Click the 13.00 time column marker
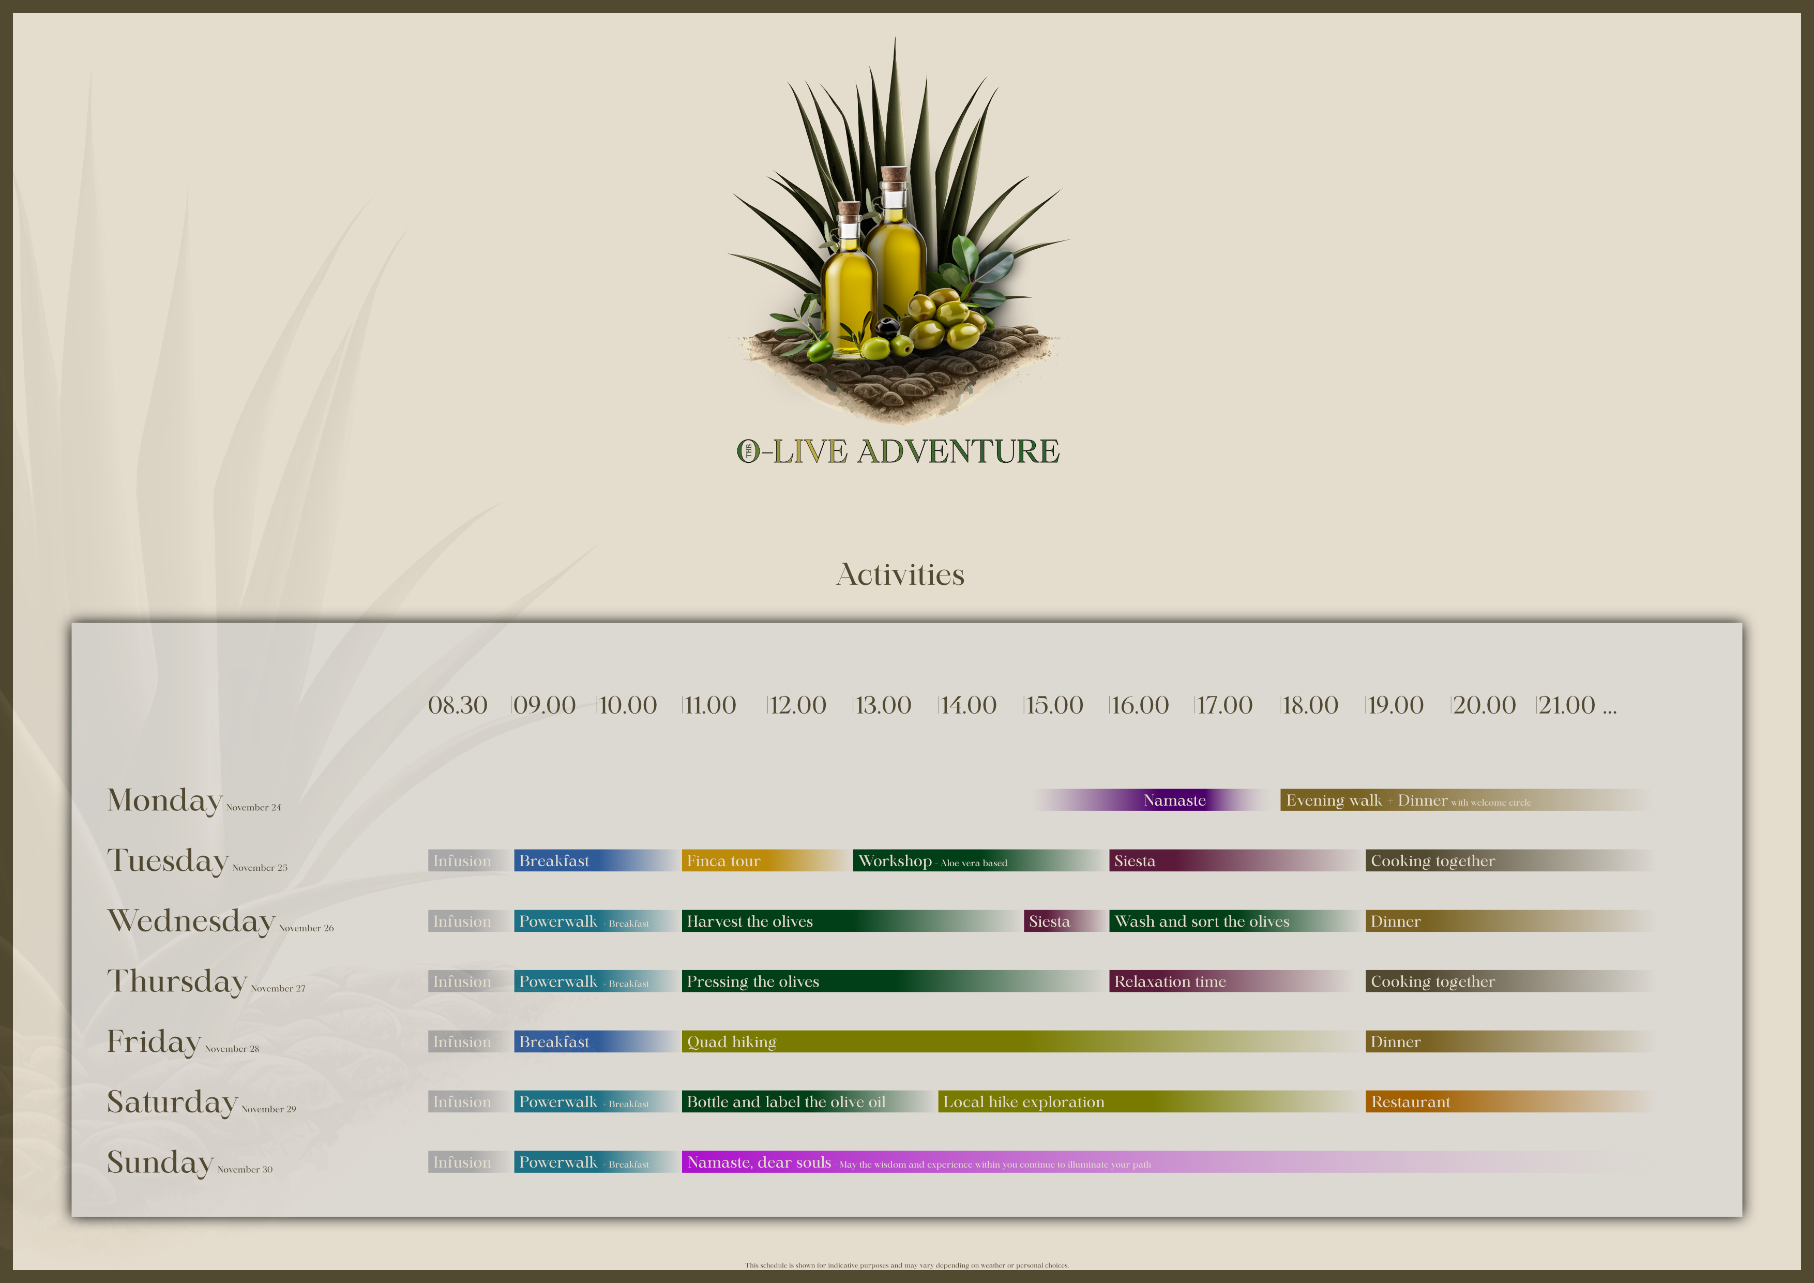 [x=883, y=705]
